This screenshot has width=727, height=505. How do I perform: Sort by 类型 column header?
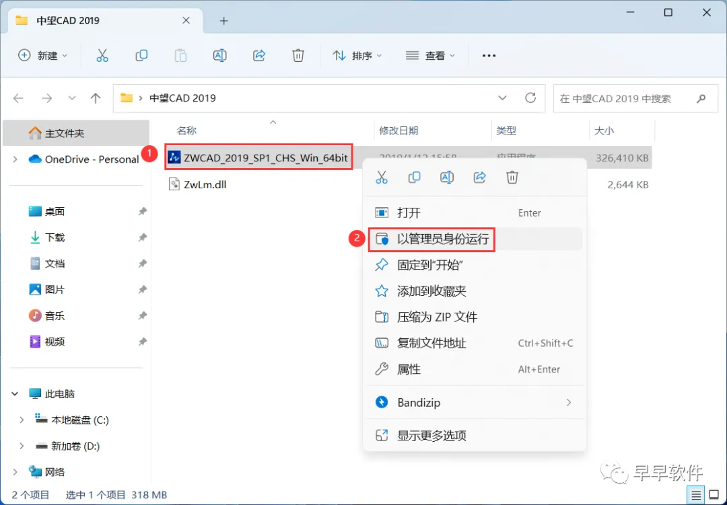click(506, 131)
